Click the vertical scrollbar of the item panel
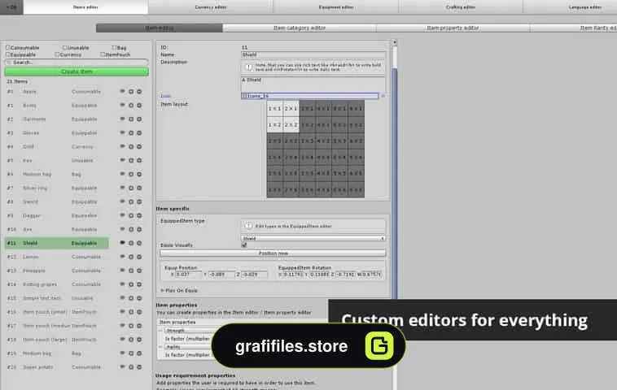The width and height of the screenshot is (617, 390). point(395,180)
